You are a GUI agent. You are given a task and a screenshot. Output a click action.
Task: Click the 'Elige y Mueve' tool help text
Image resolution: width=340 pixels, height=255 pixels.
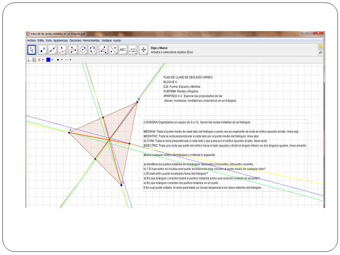(159, 48)
